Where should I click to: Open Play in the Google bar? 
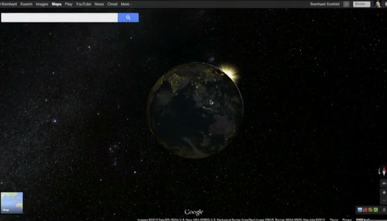pyautogui.click(x=69, y=4)
